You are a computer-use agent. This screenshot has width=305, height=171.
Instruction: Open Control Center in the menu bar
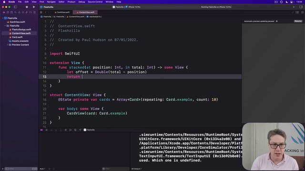[292, 2]
